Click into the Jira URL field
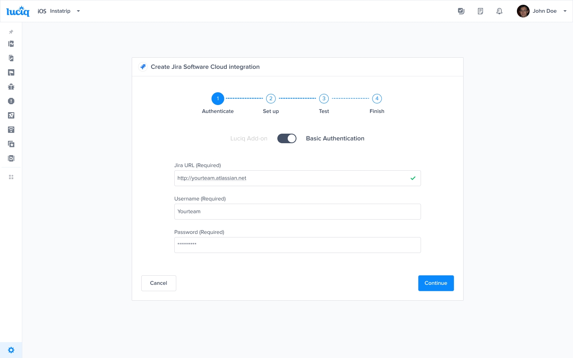 (x=290, y=178)
